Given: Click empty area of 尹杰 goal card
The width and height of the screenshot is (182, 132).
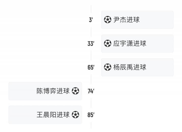Looking at the screenshot, I should coord(157,20).
